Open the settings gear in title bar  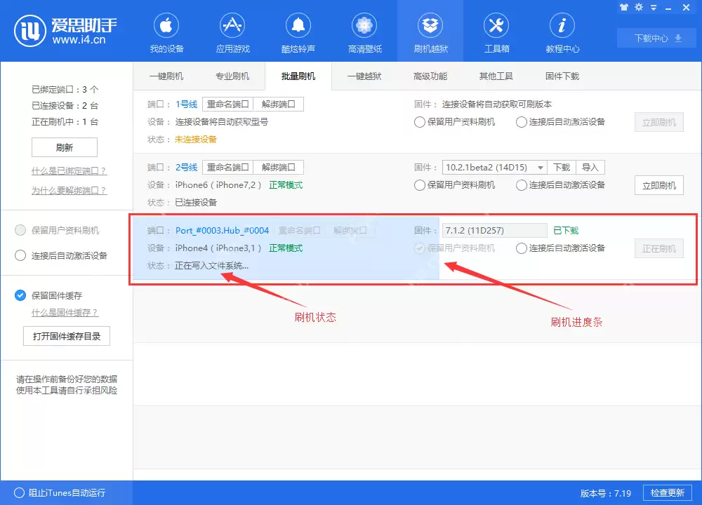click(640, 7)
